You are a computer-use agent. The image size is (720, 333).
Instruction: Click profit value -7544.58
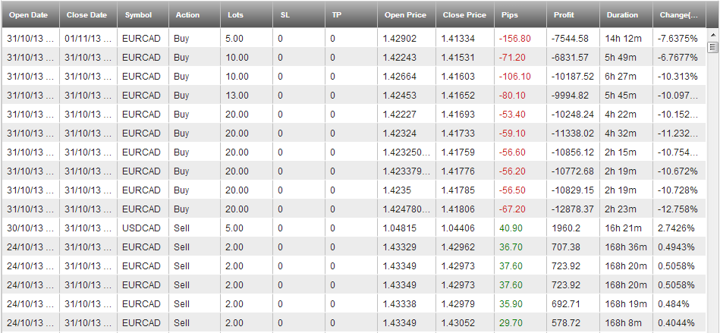571,39
